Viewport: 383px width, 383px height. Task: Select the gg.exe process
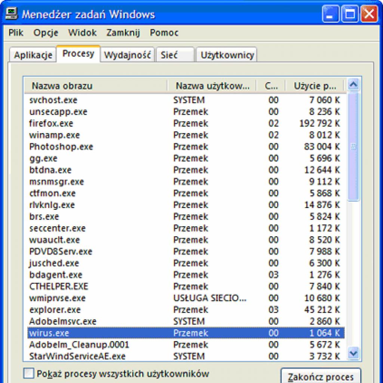pyautogui.click(x=186, y=158)
